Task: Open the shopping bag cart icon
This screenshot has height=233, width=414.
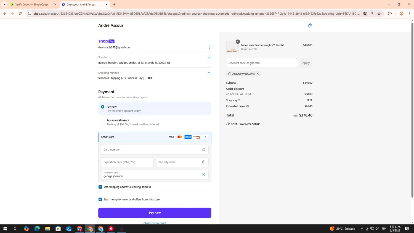Action: 310,25
